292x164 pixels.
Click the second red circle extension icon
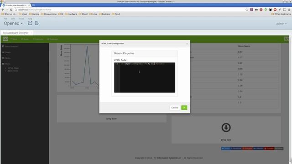point(275,10)
